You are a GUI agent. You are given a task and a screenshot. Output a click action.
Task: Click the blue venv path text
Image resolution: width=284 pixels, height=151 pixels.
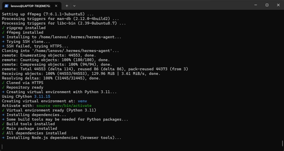coord(82,101)
